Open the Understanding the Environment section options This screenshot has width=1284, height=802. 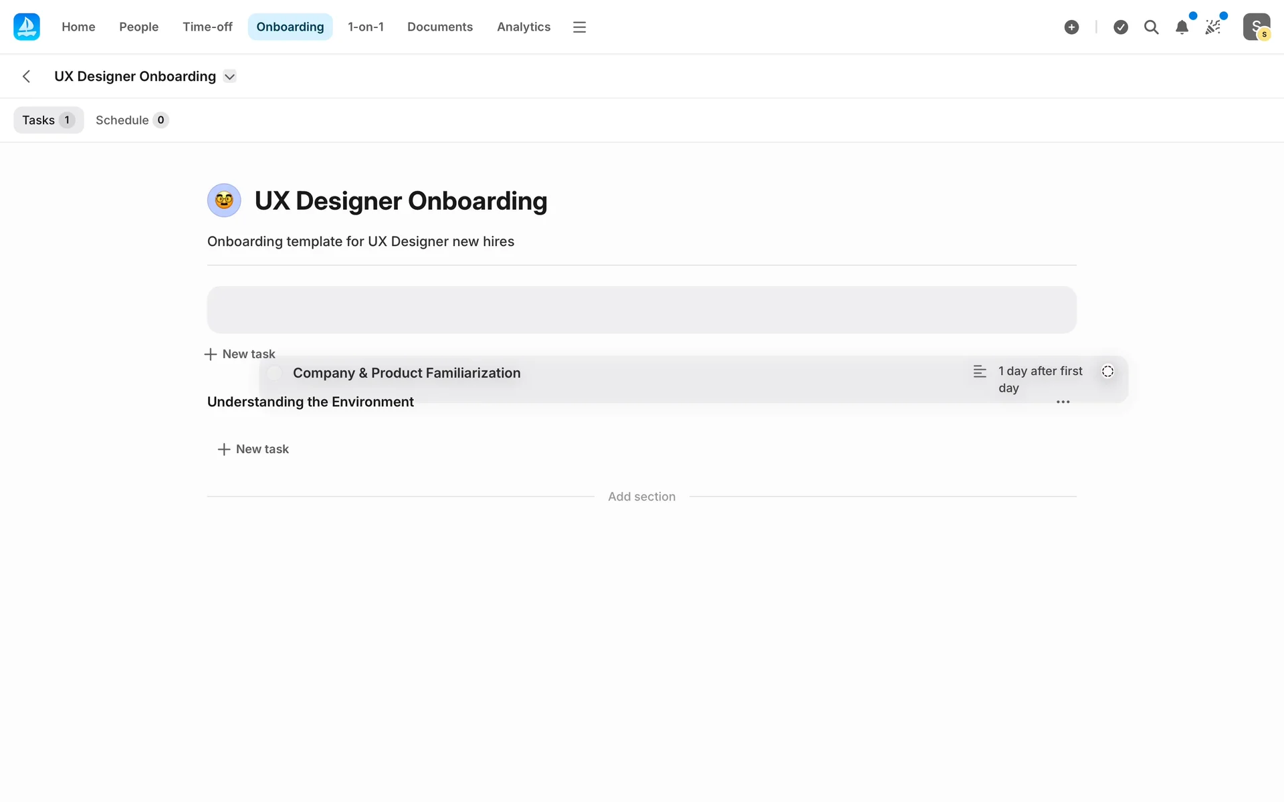point(1063,402)
